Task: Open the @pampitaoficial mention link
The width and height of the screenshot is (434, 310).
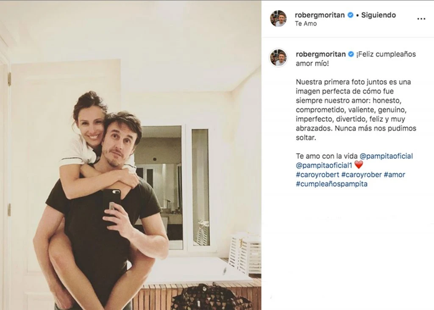Action: [x=386, y=156]
